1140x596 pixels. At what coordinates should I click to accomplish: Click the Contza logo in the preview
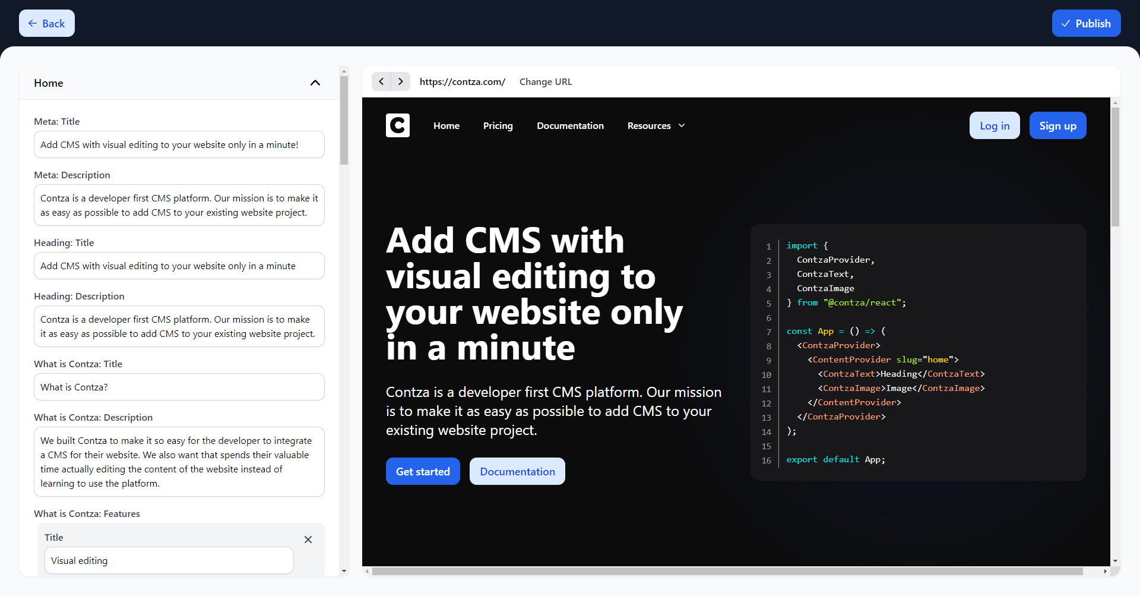point(398,125)
